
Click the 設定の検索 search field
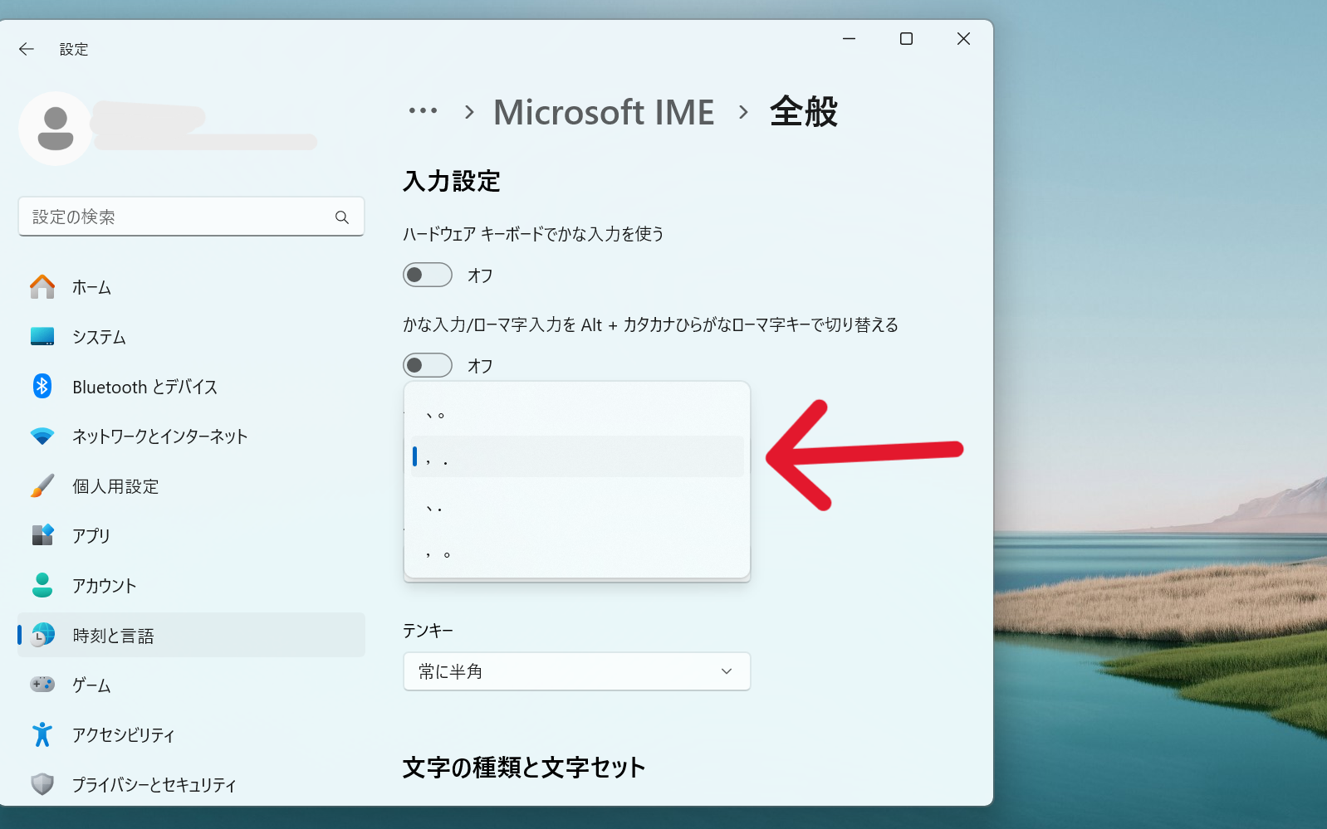tap(191, 217)
